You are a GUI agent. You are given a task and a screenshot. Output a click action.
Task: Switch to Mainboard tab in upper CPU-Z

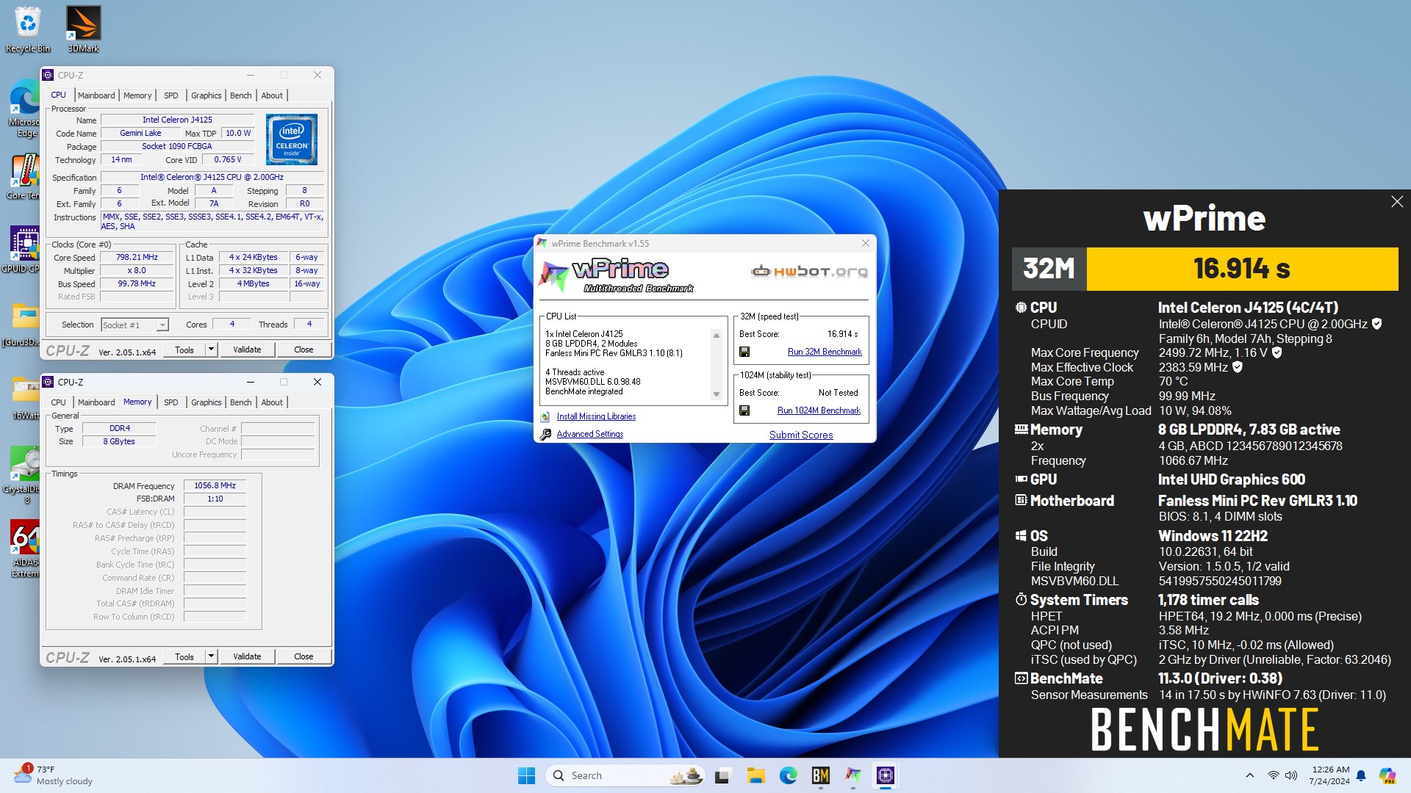click(96, 95)
